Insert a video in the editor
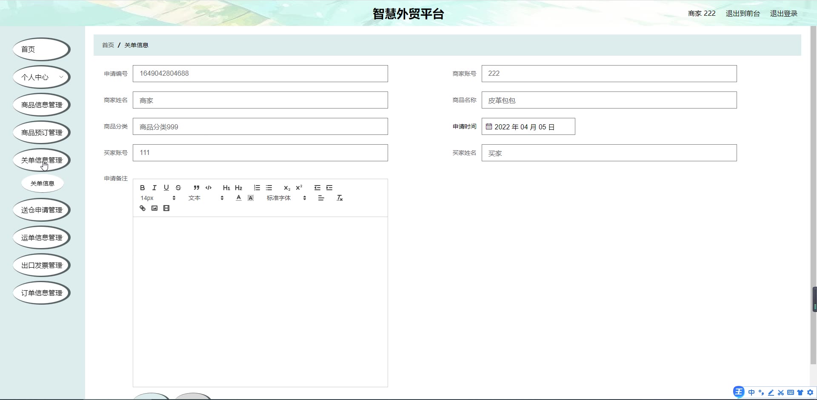The width and height of the screenshot is (817, 400). pos(166,208)
